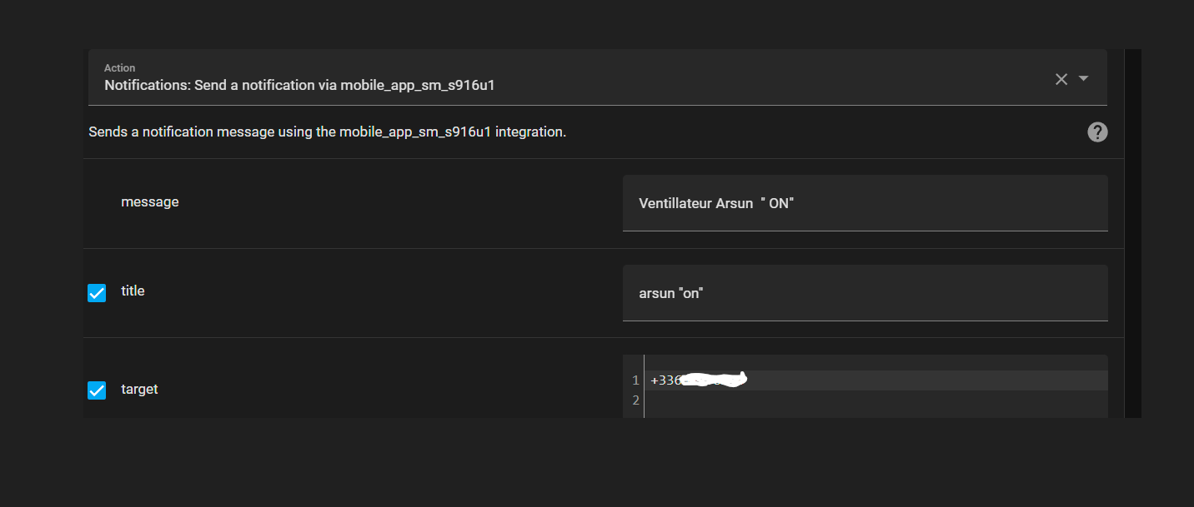Screen dimensions: 1194x507
Task: Click the title label text
Action: (133, 291)
